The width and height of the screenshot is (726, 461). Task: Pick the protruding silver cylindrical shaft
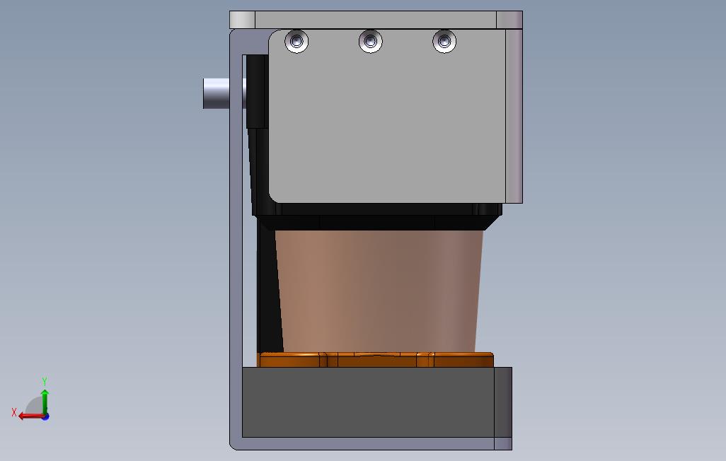point(217,93)
